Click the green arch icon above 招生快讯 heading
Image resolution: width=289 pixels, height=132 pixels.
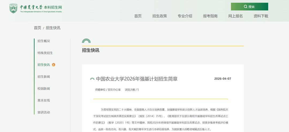(86, 41)
